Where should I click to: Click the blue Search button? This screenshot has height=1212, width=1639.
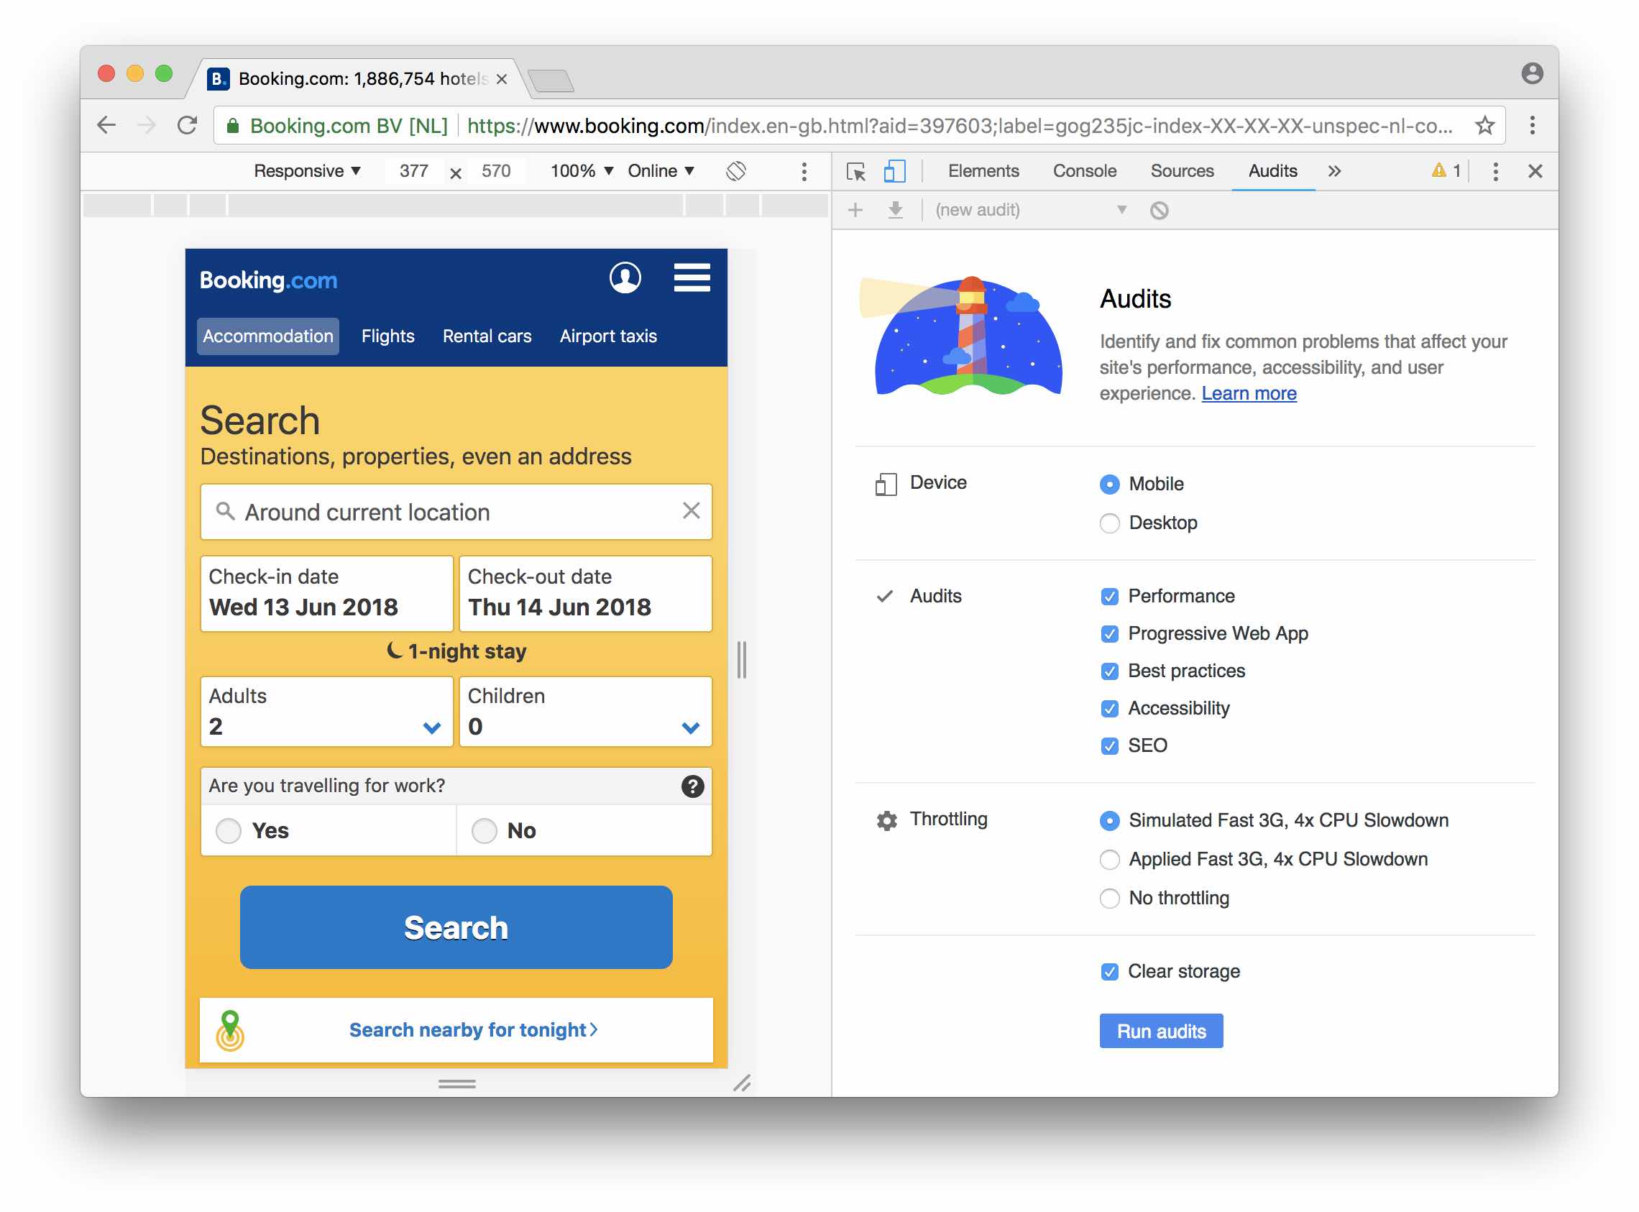point(456,928)
